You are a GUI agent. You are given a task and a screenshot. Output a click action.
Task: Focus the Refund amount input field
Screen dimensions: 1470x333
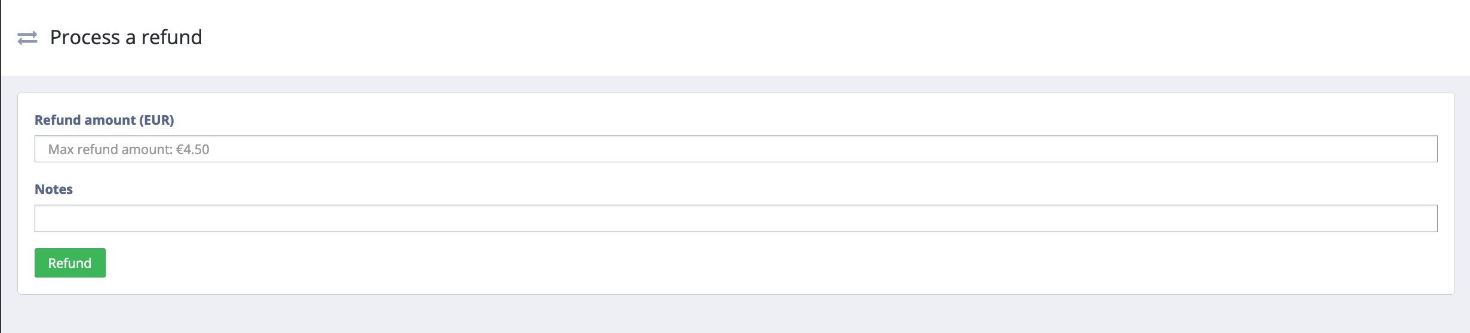736,149
